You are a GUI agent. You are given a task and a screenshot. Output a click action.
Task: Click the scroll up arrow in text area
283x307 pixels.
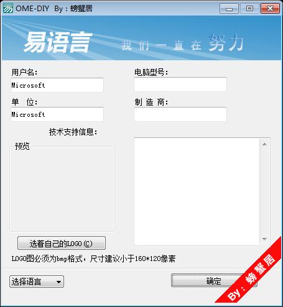click(x=264, y=144)
